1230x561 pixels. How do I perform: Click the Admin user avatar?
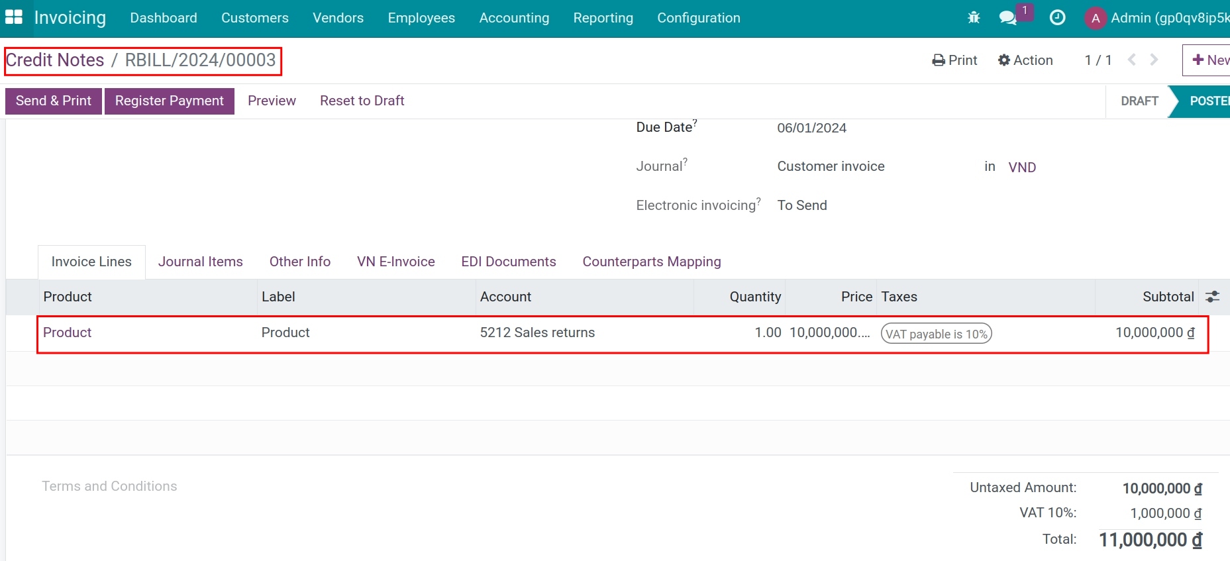(1096, 18)
